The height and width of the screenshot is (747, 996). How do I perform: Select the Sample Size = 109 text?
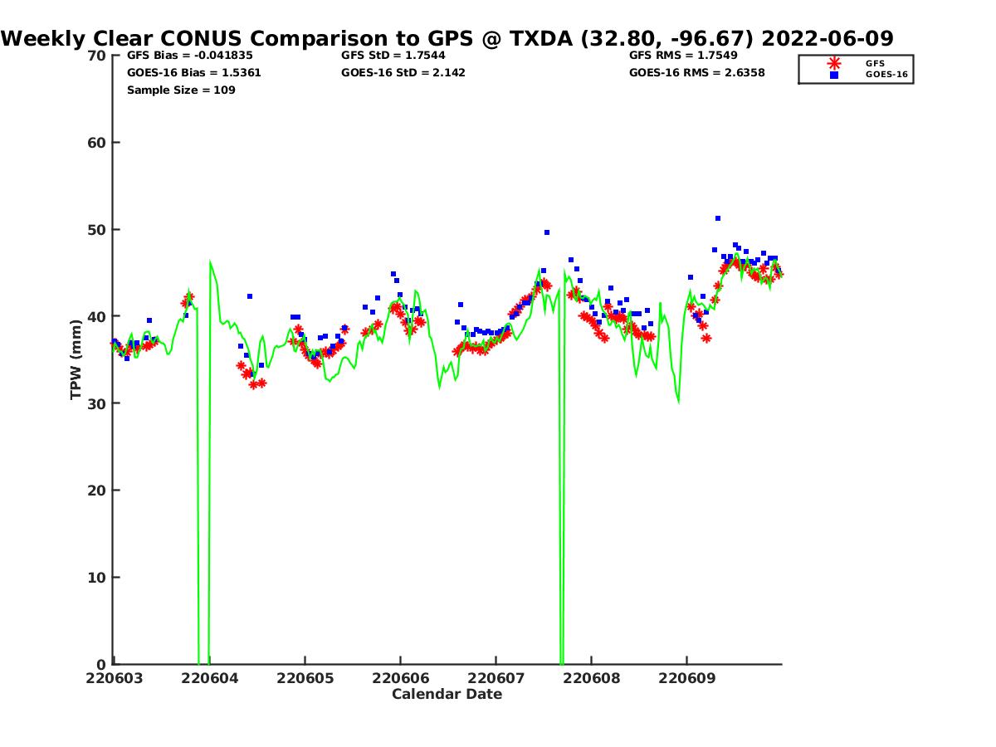click(180, 90)
